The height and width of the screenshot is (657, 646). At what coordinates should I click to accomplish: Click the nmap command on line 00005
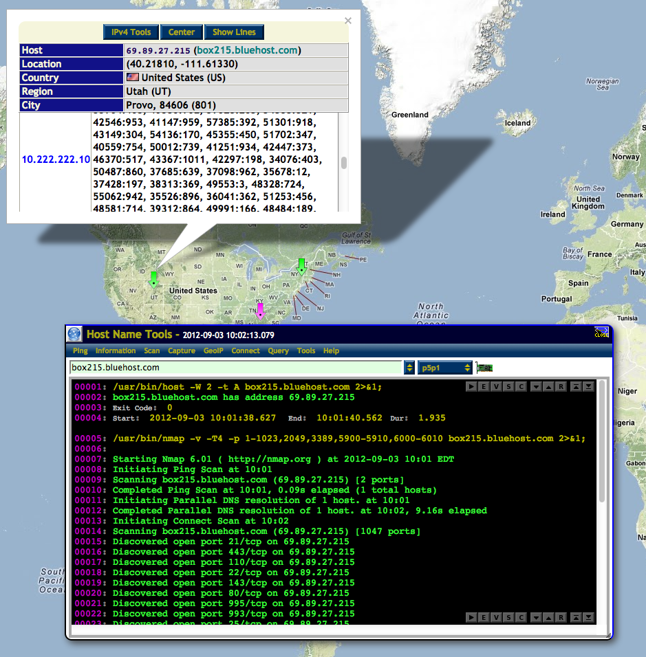coord(349,438)
